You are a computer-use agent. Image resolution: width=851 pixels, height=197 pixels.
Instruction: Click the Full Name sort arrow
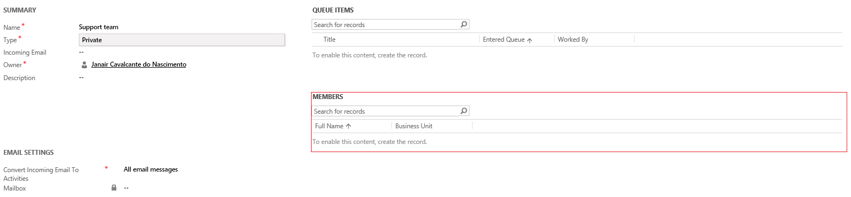349,126
